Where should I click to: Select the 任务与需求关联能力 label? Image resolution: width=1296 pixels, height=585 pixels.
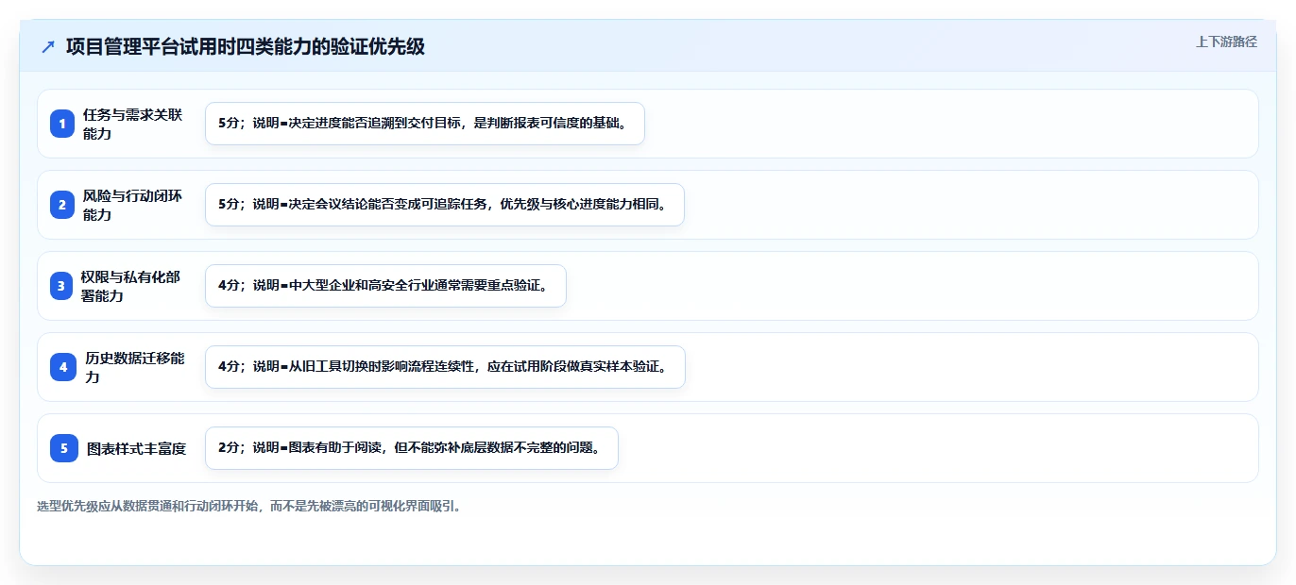[133, 124]
